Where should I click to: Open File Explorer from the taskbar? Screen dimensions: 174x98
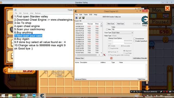coord(10,96)
